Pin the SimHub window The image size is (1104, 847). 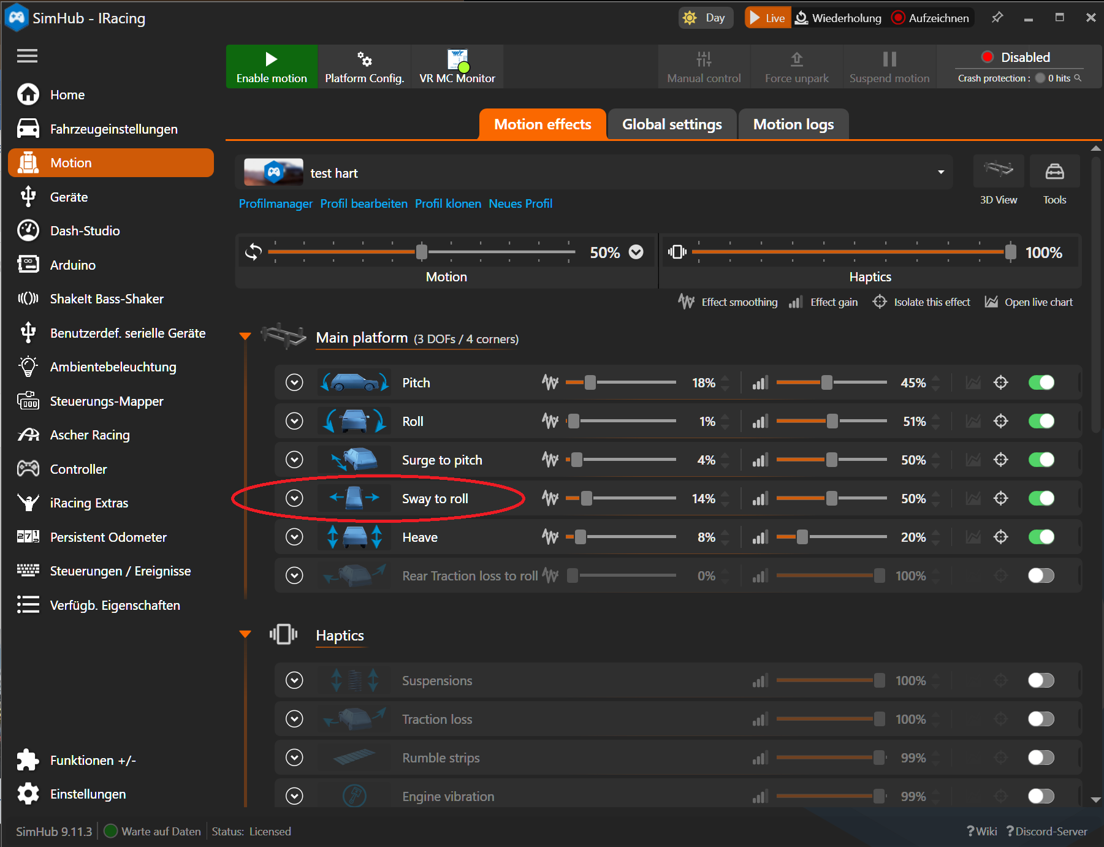point(997,18)
